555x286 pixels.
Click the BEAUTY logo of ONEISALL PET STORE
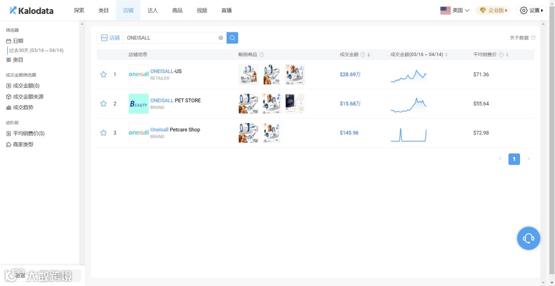click(x=139, y=104)
